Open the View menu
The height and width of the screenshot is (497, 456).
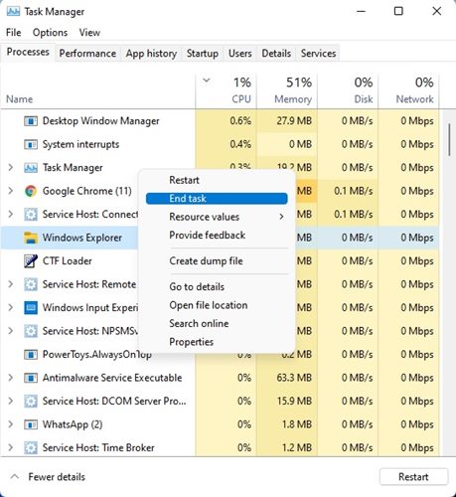tap(89, 33)
